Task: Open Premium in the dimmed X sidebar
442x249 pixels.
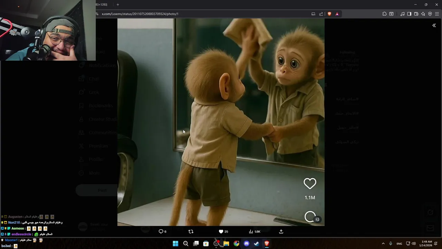Action: click(x=93, y=146)
